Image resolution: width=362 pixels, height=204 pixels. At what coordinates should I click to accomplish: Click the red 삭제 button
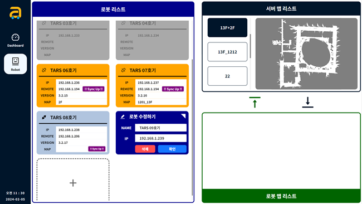pos(145,149)
